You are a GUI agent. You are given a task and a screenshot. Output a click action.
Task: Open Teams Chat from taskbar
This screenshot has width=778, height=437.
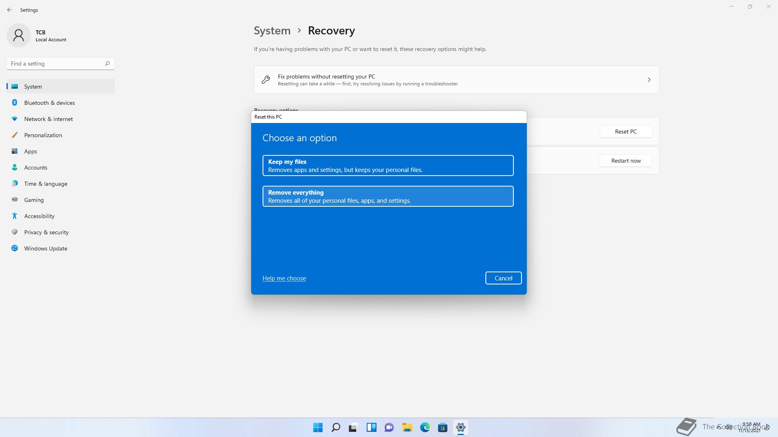pyautogui.click(x=389, y=427)
